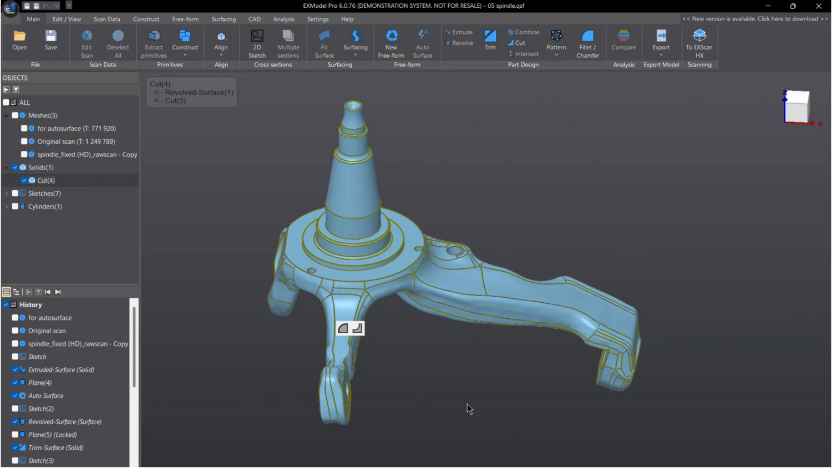Disable Auto Surface in History
Image resolution: width=832 pixels, height=468 pixels.
click(x=15, y=396)
